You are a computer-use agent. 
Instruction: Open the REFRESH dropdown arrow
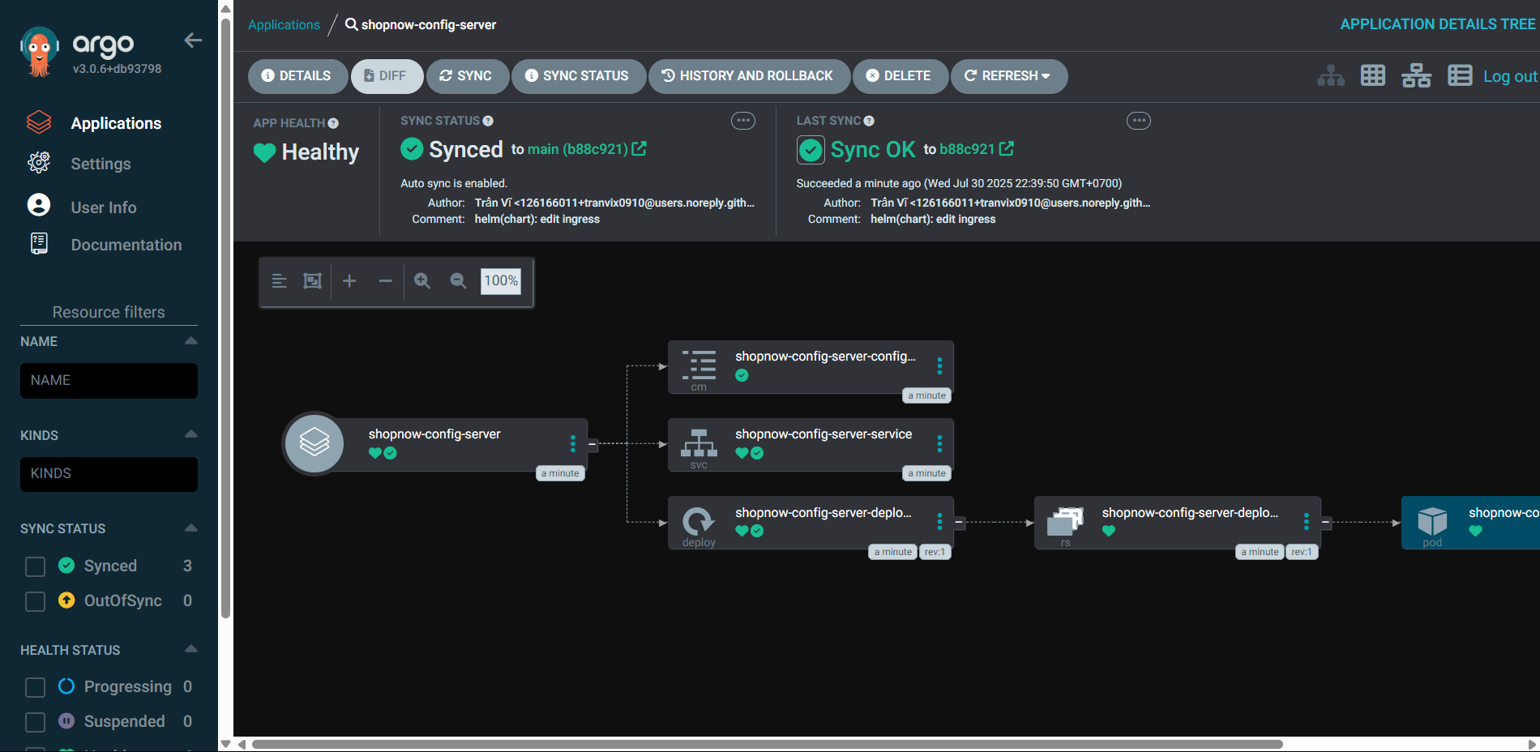pos(1046,76)
